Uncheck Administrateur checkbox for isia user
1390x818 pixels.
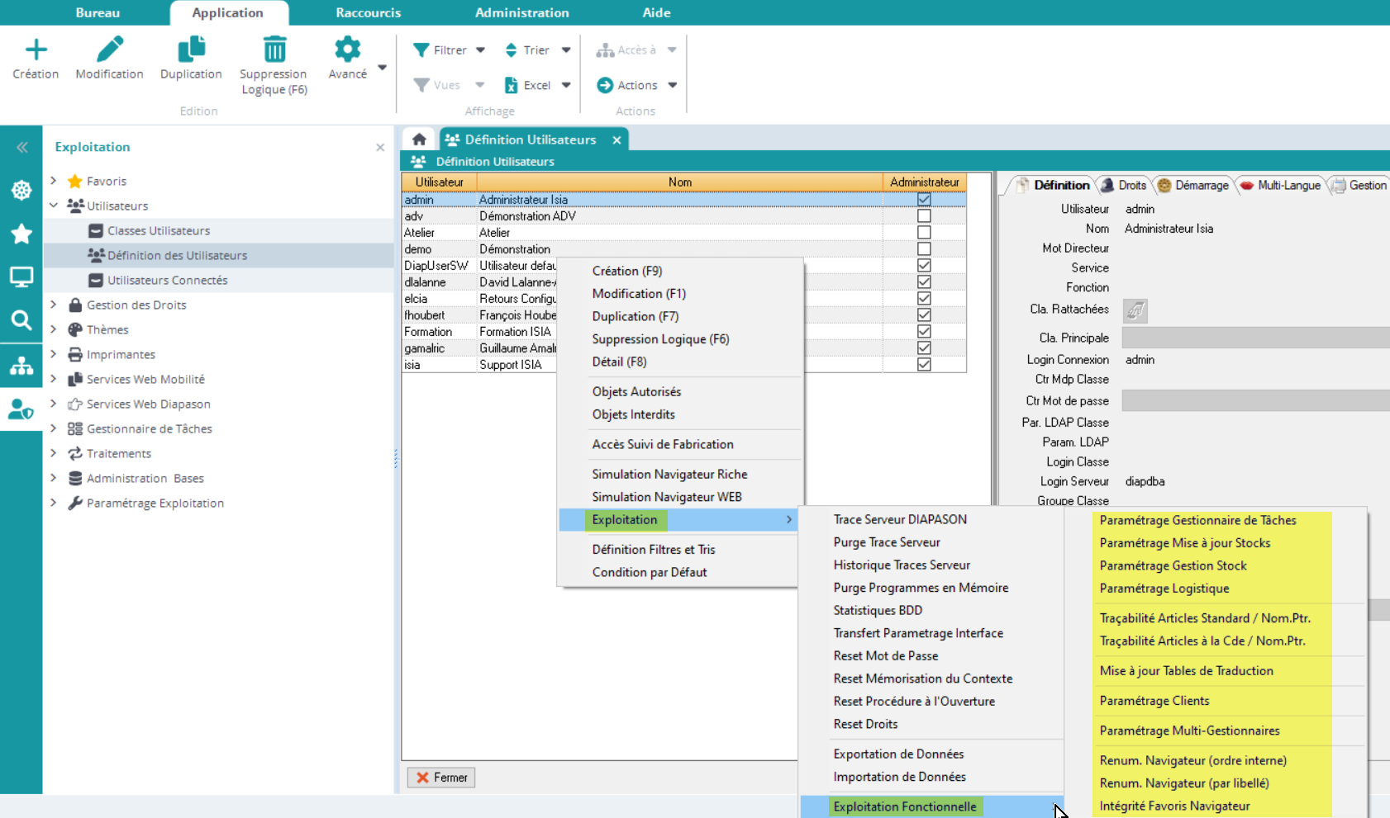click(924, 365)
